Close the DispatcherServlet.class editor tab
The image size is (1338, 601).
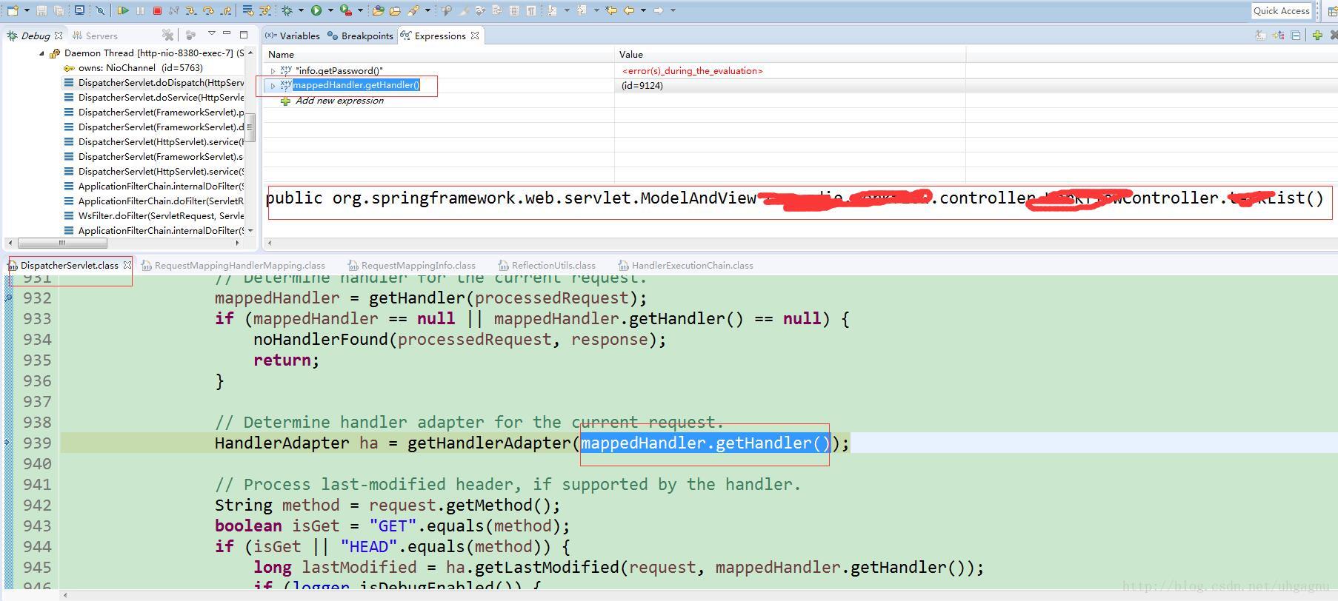(x=127, y=265)
